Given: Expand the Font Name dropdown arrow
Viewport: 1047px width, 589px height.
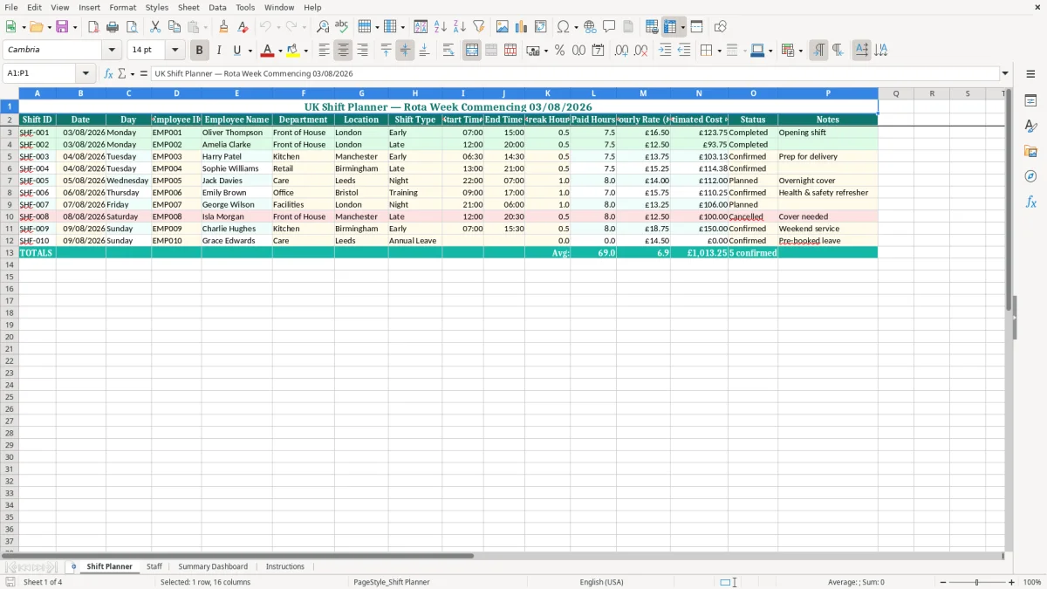Looking at the screenshot, I should 112,51.
